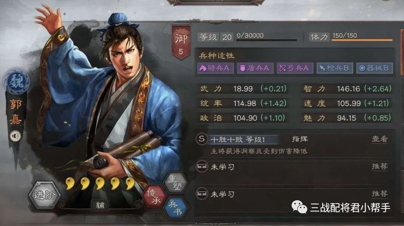Select the 枪兵B troop aptitude badge
The height and width of the screenshot is (226, 404).
(x=334, y=68)
